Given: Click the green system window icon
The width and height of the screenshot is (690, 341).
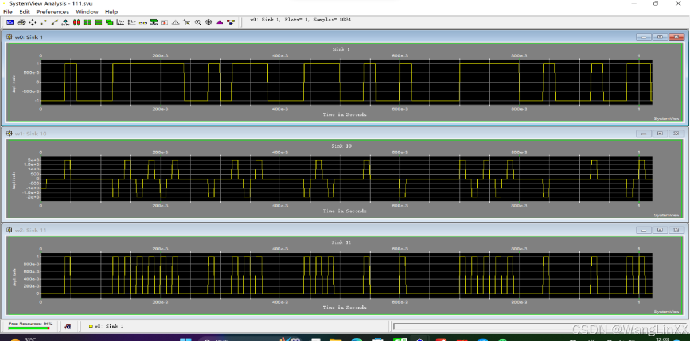Looking at the screenshot, I should 154,22.
